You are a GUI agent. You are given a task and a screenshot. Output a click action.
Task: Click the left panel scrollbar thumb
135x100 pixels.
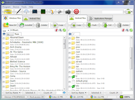[x=64, y=44]
